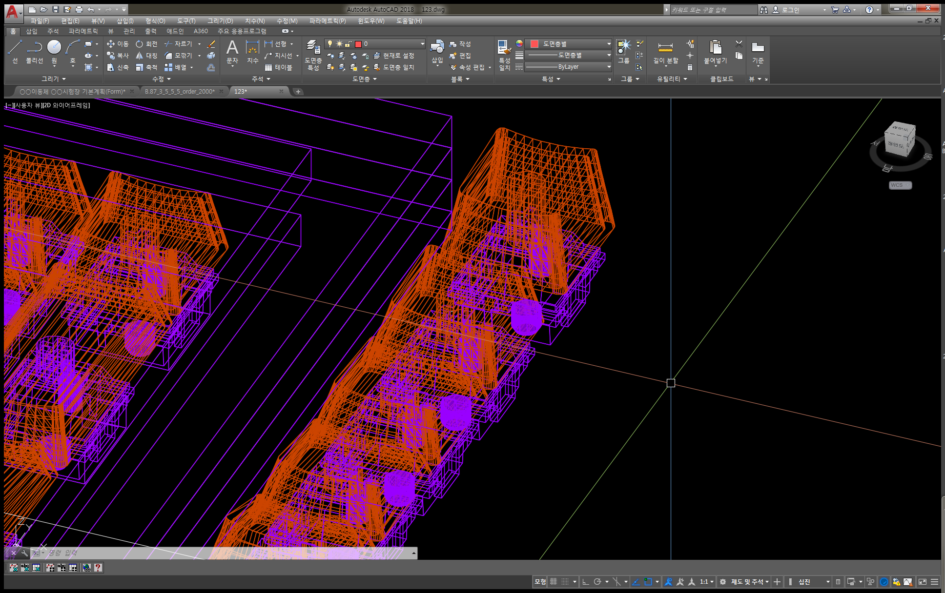Toggle snap mode in status bar
Image resolution: width=945 pixels, height=593 pixels.
(565, 581)
